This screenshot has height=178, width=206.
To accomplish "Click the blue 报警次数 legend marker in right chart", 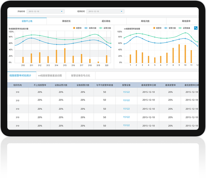I will (x=166, y=28).
